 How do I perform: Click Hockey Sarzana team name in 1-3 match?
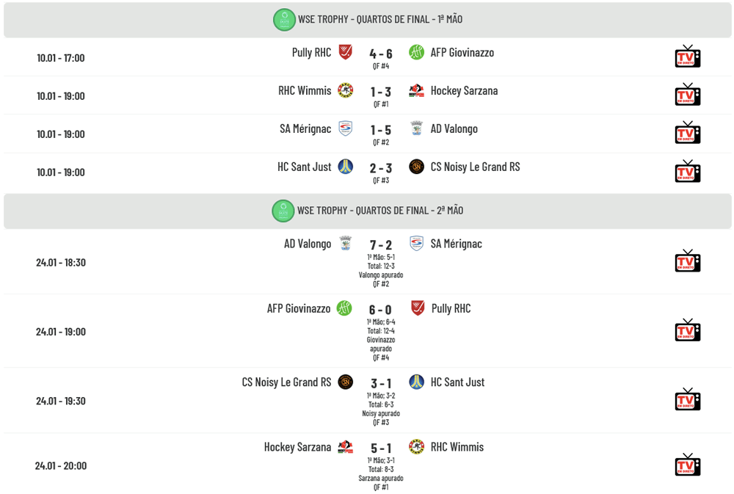(464, 90)
